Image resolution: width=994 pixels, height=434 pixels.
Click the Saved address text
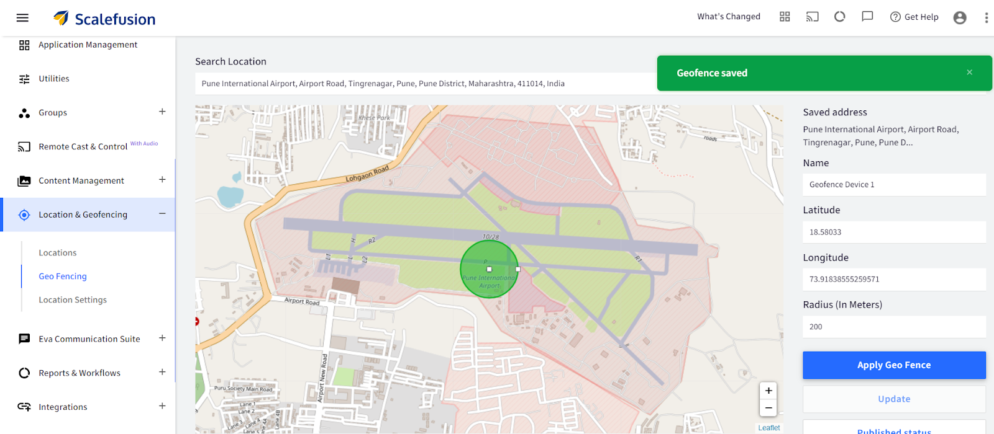point(881,136)
